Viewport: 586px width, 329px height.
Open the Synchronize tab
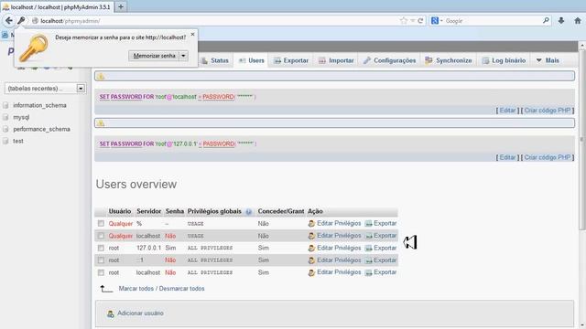point(449,60)
